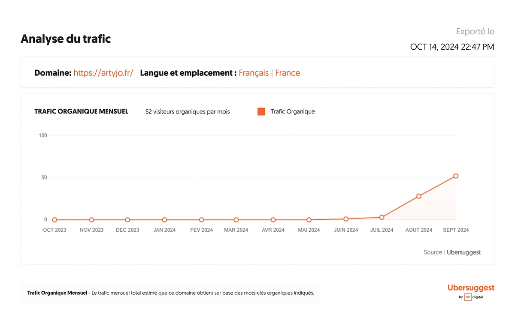Select the JUIN 2024 chart marker
The width and height of the screenshot is (515, 332).
tap(346, 219)
